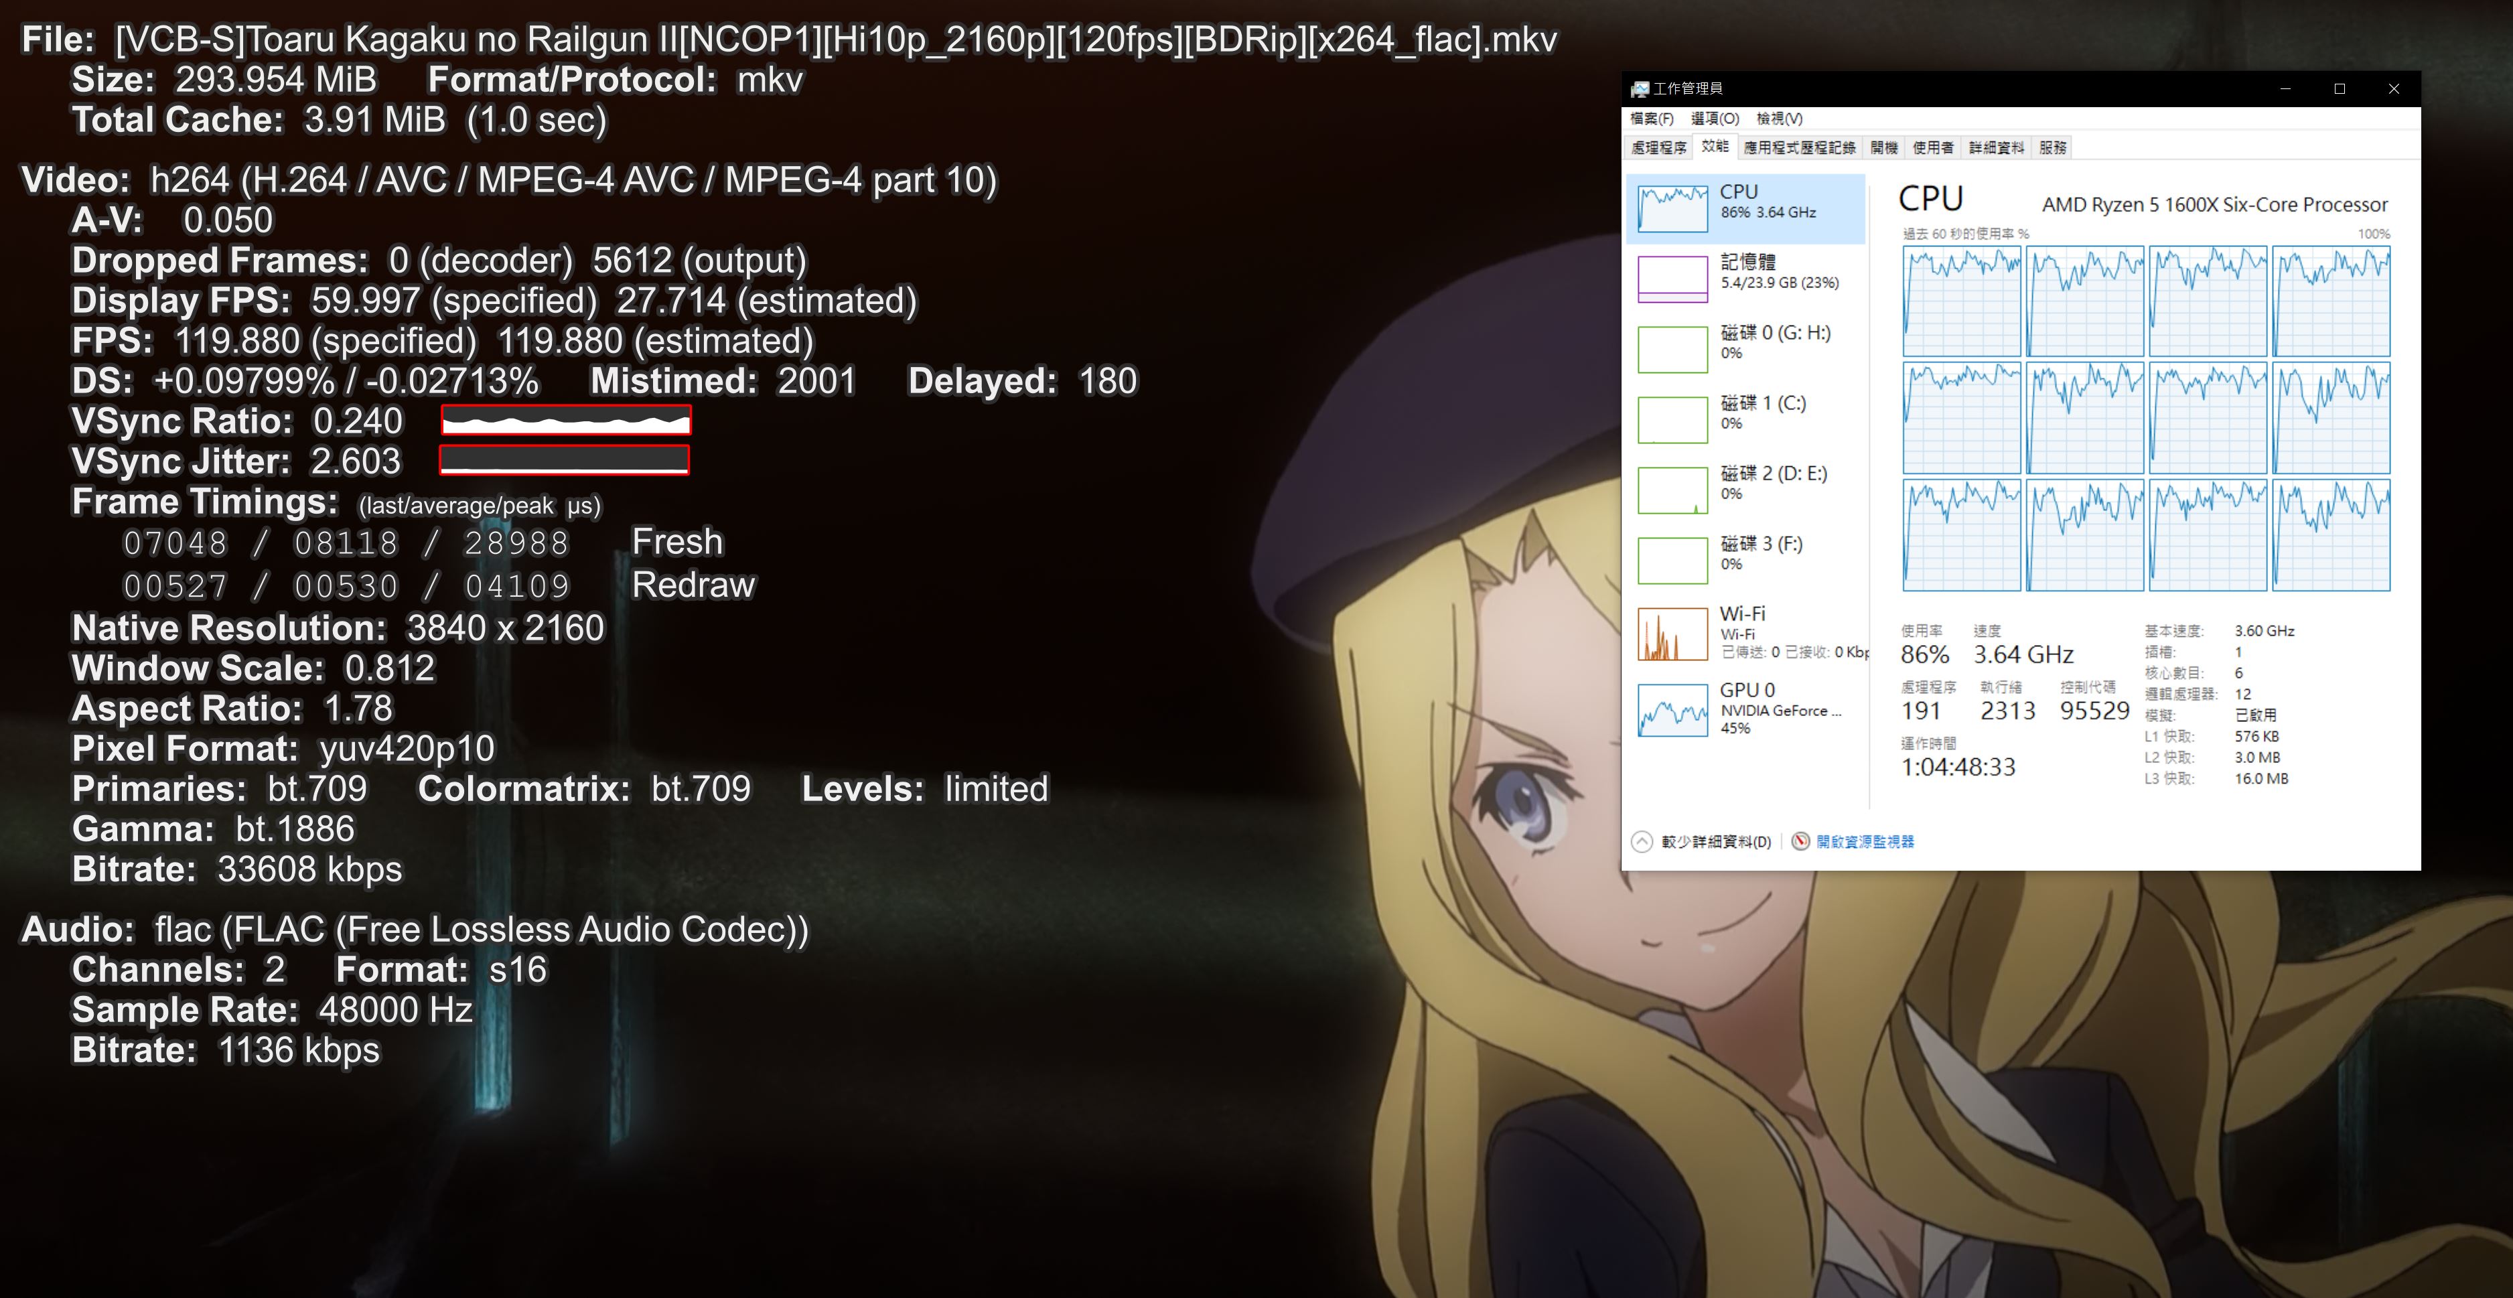Click the Sample Rate 48000 Hz line

(x=272, y=1010)
